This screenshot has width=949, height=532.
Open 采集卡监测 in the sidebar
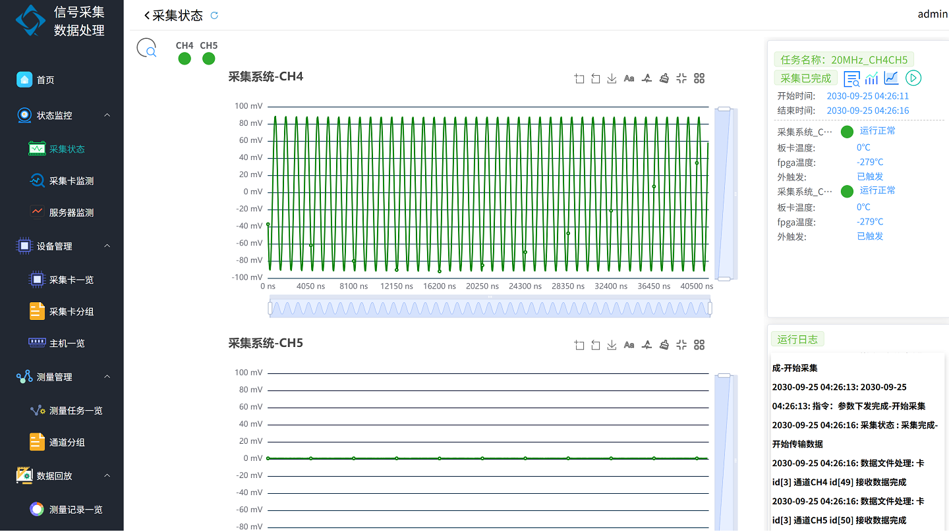pyautogui.click(x=71, y=181)
